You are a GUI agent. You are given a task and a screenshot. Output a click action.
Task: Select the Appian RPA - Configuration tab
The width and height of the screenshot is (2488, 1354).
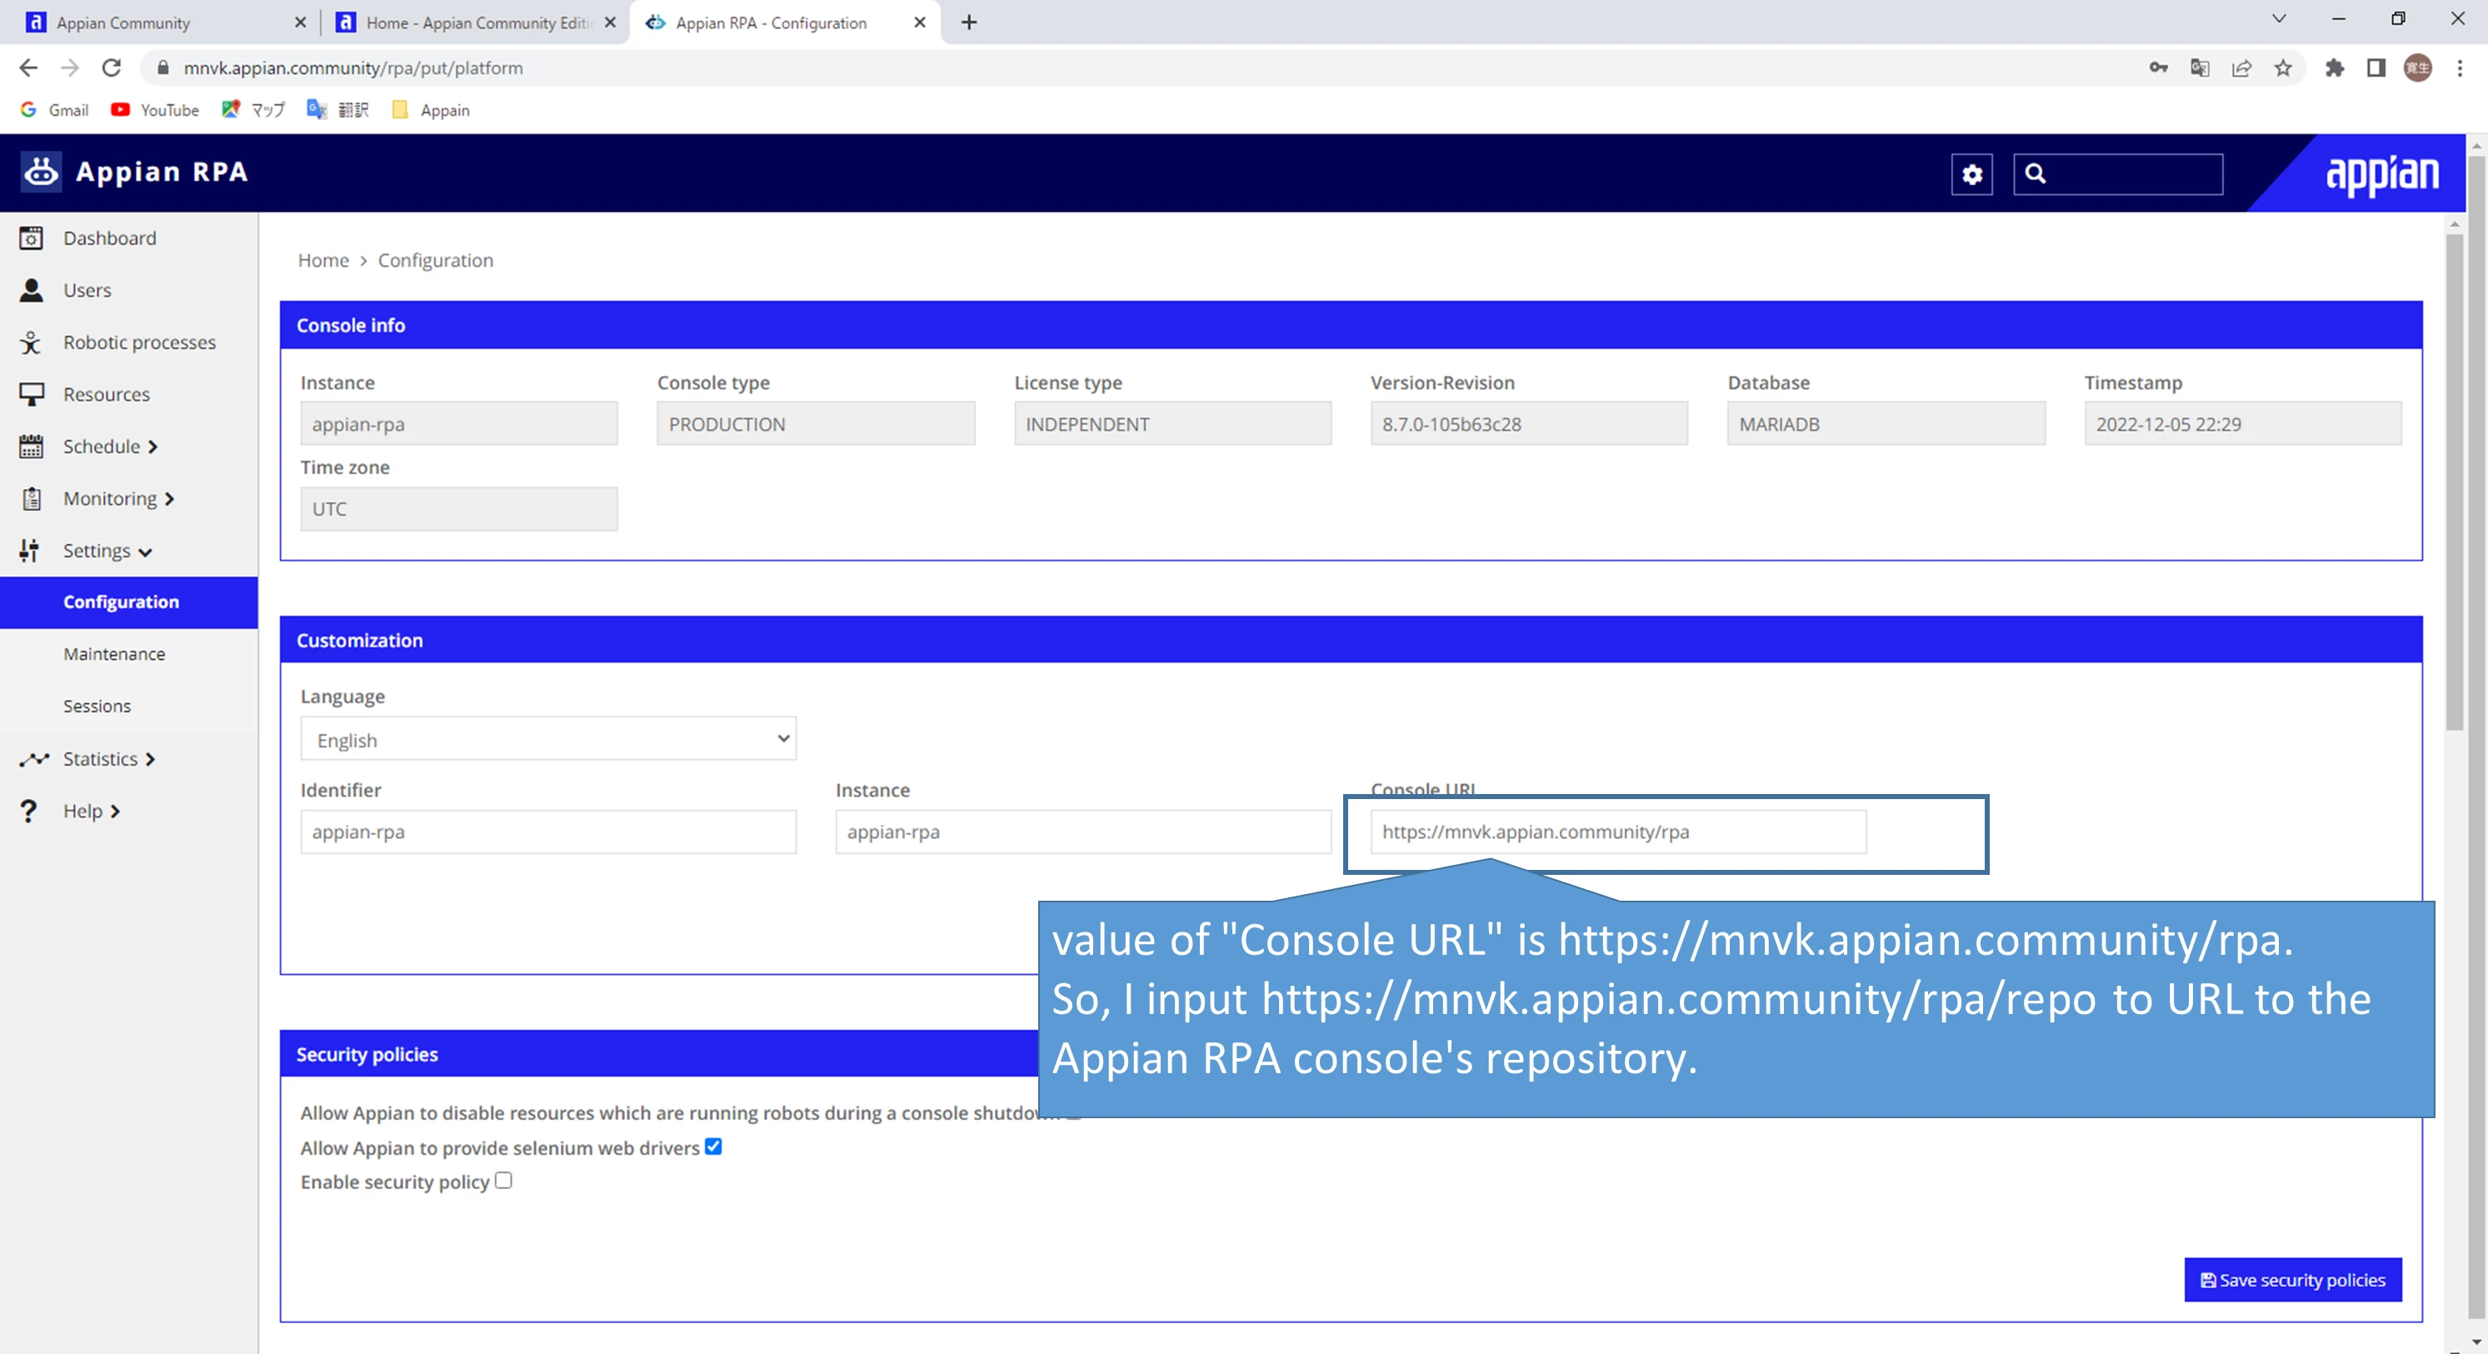click(784, 22)
